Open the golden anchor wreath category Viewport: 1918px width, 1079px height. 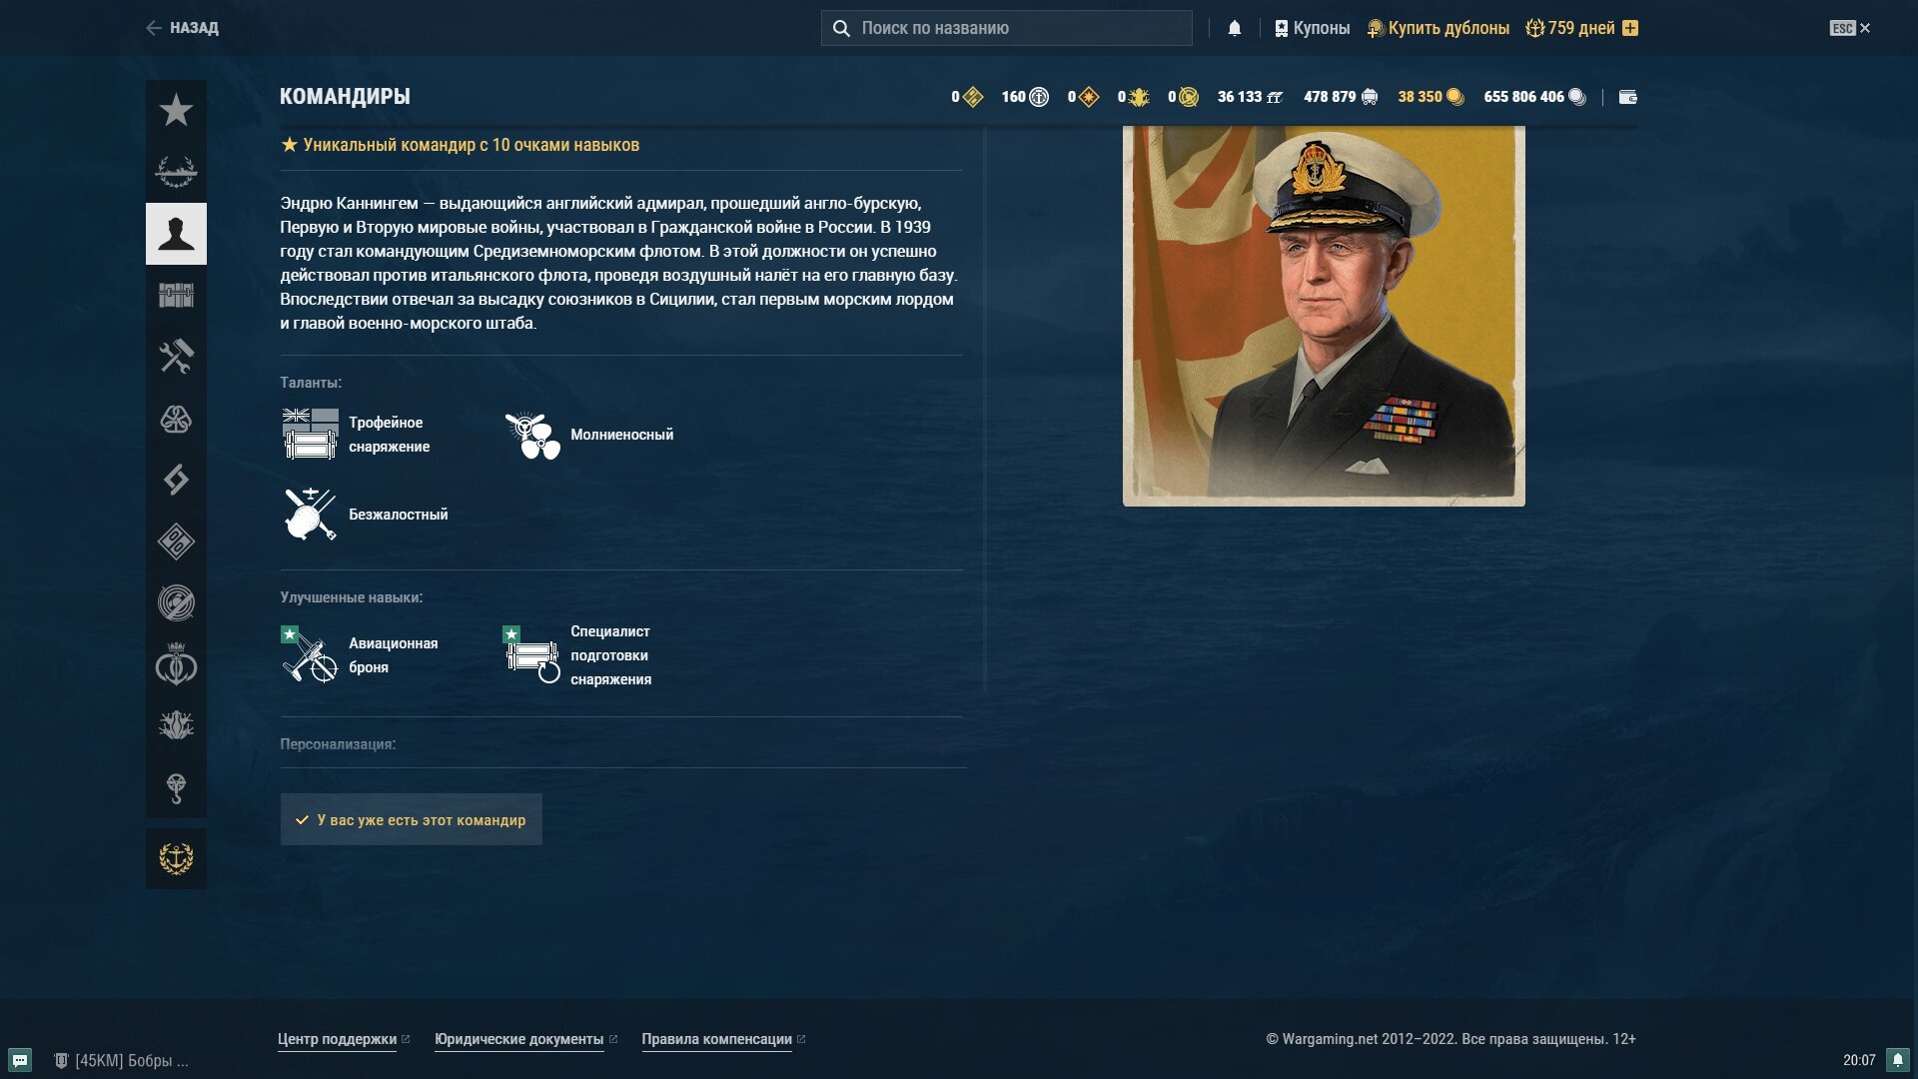[176, 858]
